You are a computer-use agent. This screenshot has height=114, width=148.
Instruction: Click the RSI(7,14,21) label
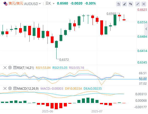click(25, 68)
